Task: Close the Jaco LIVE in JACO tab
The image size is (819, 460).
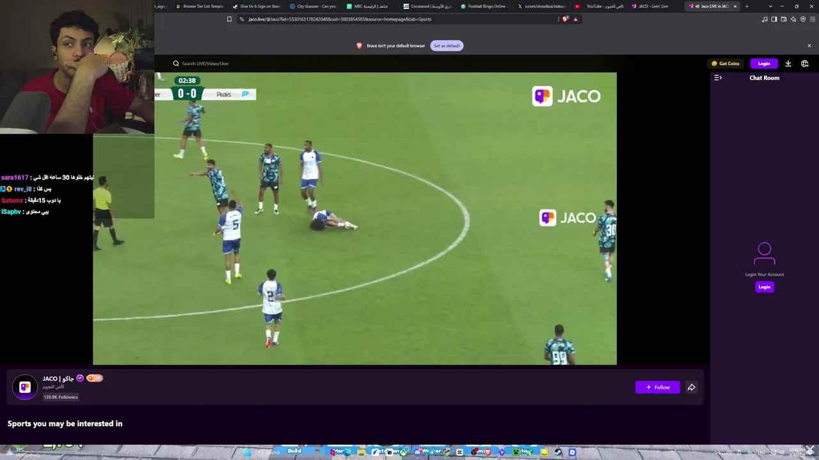Action: [735, 6]
